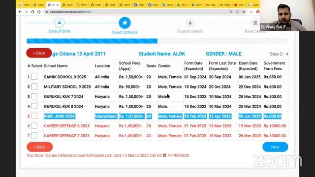Click the Exam Date (Expected) column header
This screenshot has width=315, height=177.
tap(248, 66)
